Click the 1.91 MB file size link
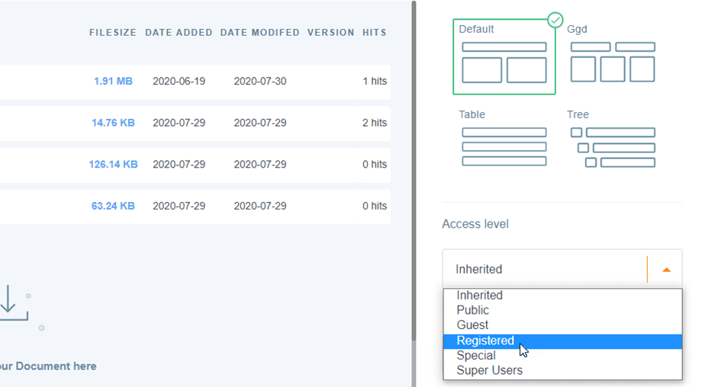 click(x=113, y=82)
